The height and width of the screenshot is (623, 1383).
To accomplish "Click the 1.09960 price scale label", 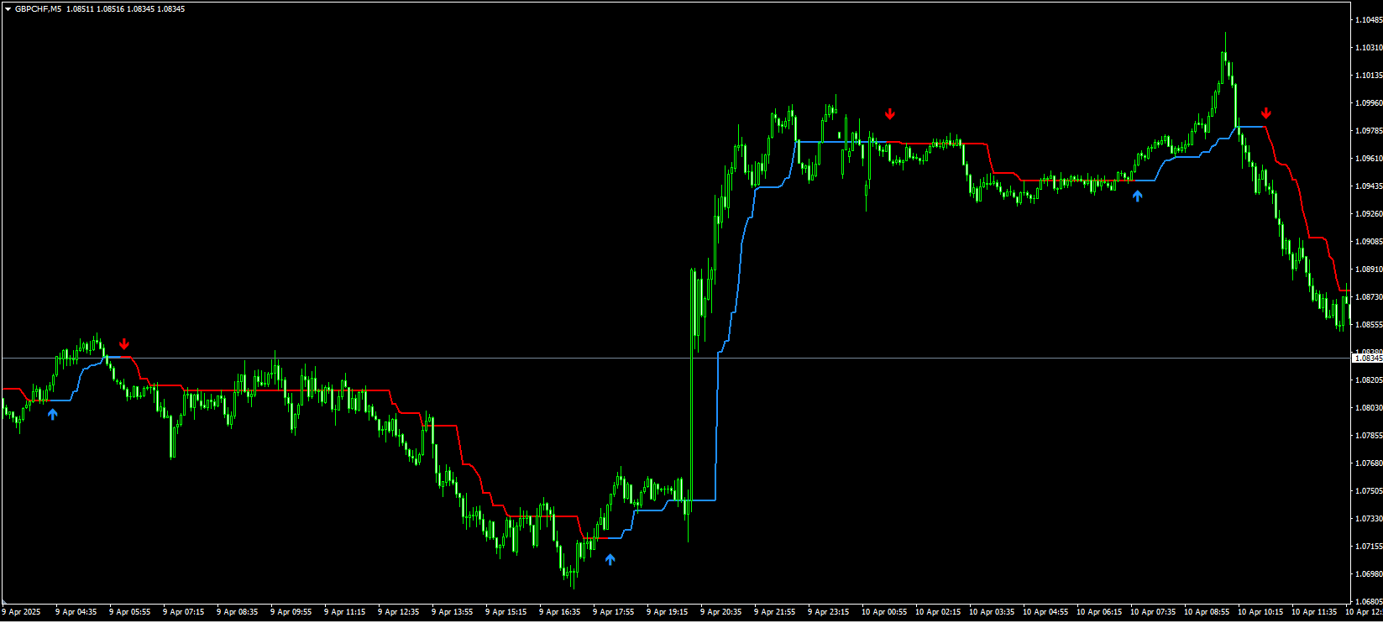I will click(1368, 102).
